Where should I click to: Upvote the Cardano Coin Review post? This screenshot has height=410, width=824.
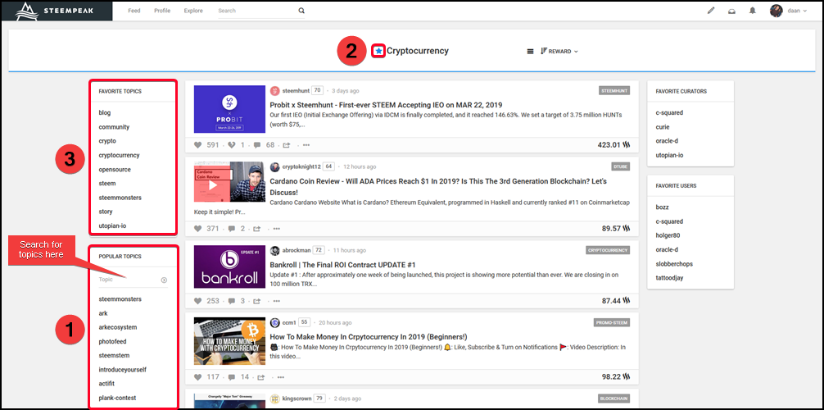coord(197,229)
